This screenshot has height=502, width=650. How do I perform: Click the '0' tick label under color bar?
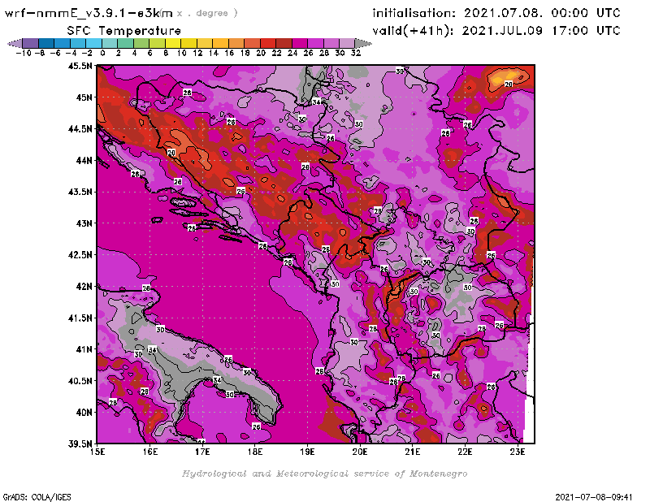click(x=102, y=53)
